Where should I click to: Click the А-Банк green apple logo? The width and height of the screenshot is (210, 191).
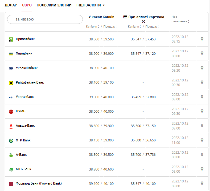coord(11,155)
